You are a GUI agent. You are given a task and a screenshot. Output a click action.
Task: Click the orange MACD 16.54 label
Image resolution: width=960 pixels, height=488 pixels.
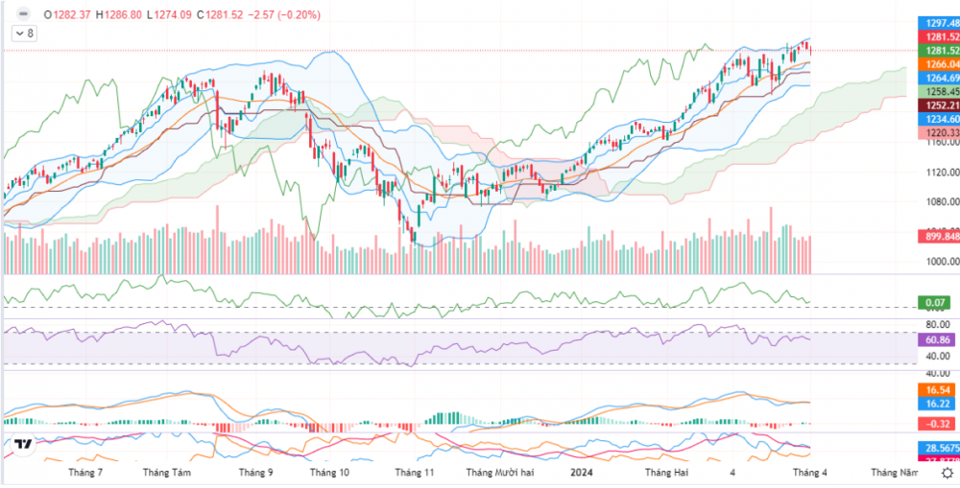pos(938,391)
